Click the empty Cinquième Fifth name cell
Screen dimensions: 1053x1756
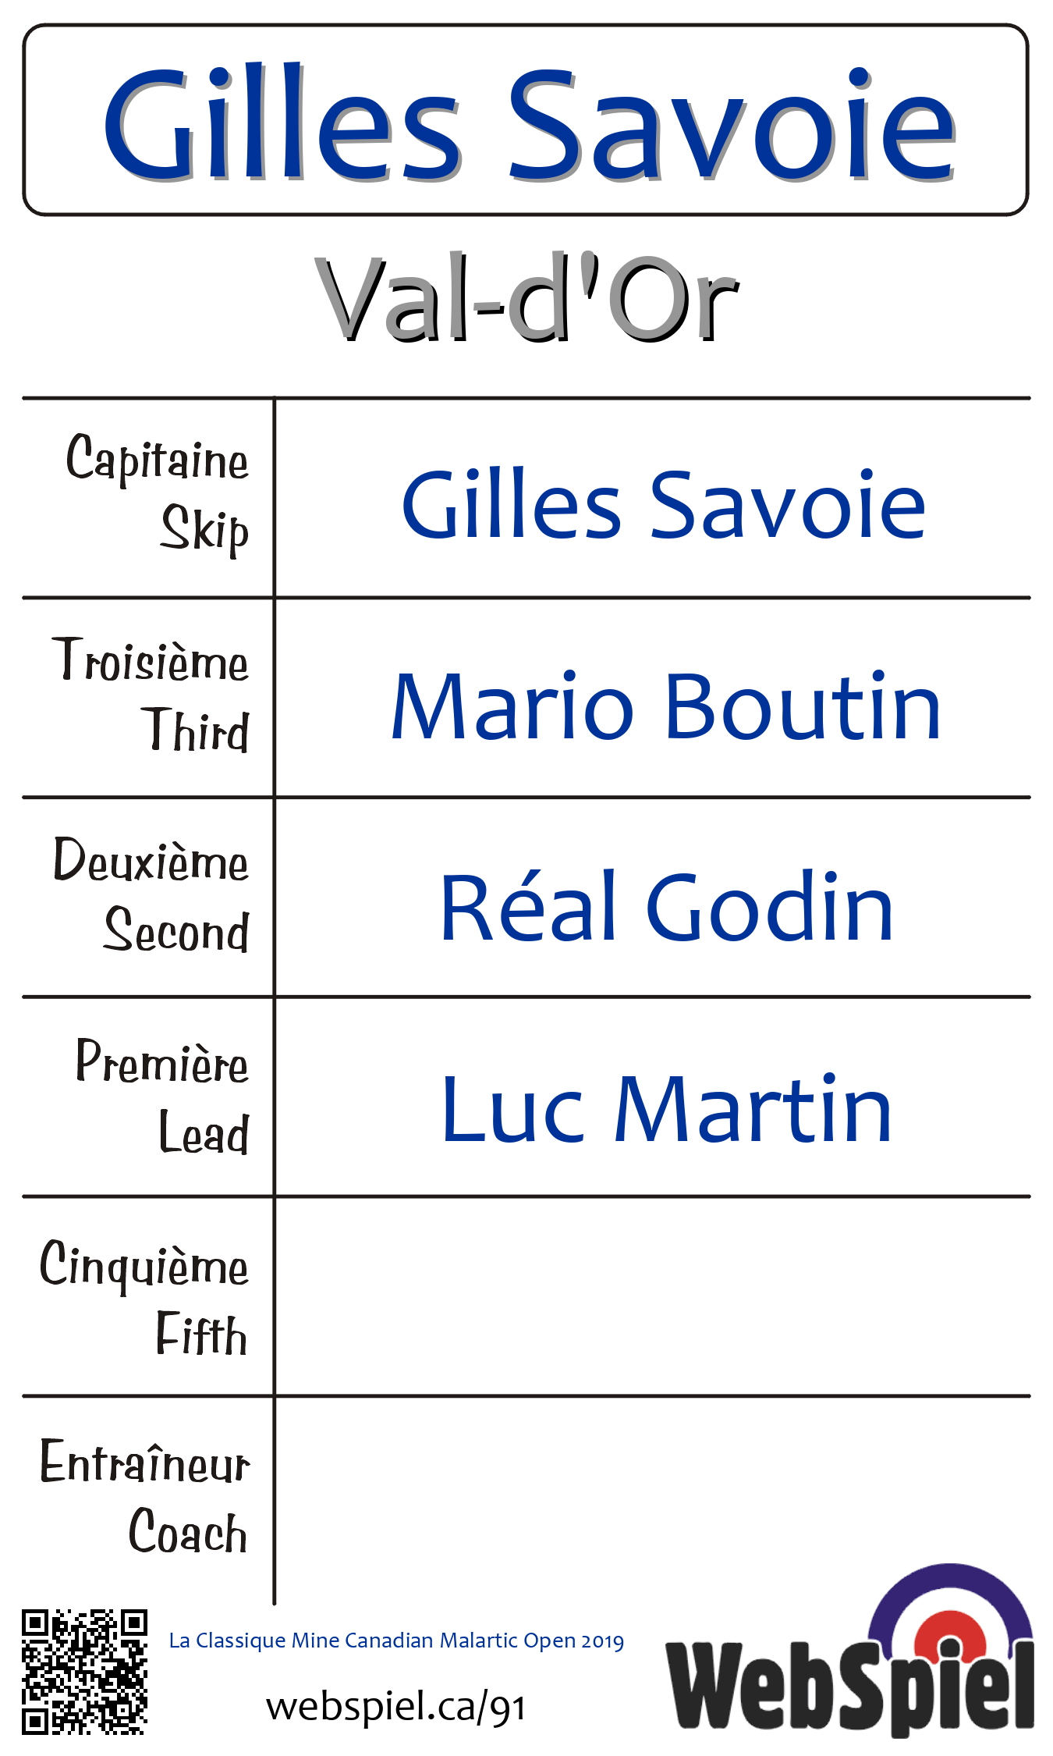652,1296
